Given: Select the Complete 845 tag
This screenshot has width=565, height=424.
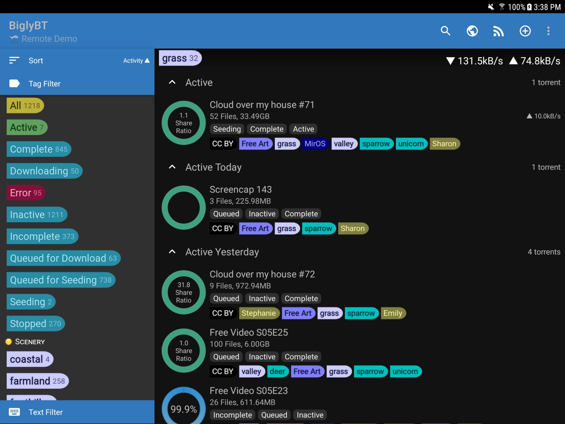Looking at the screenshot, I should (x=39, y=149).
